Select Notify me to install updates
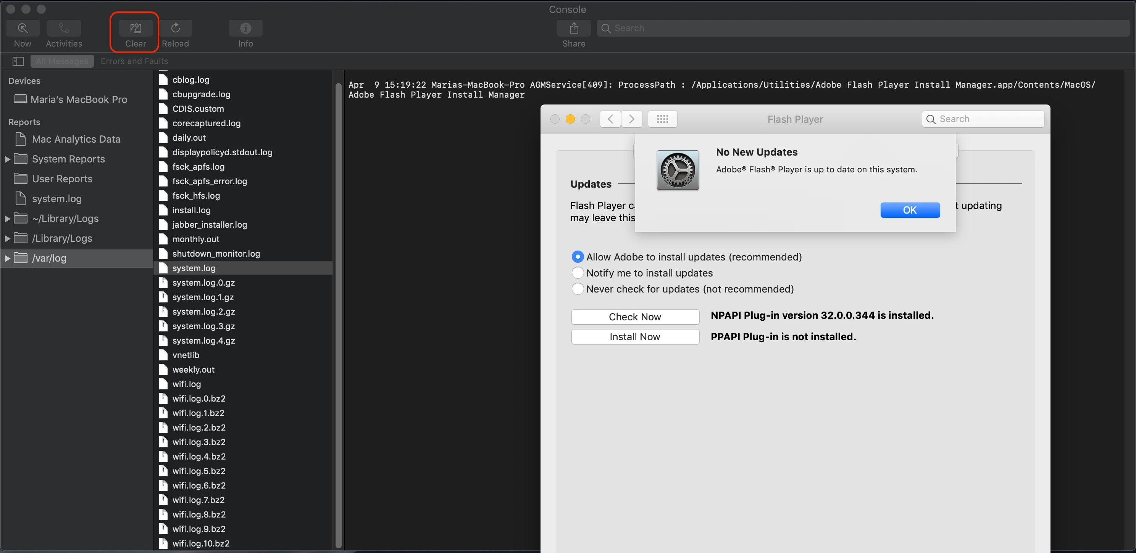 [x=578, y=273]
